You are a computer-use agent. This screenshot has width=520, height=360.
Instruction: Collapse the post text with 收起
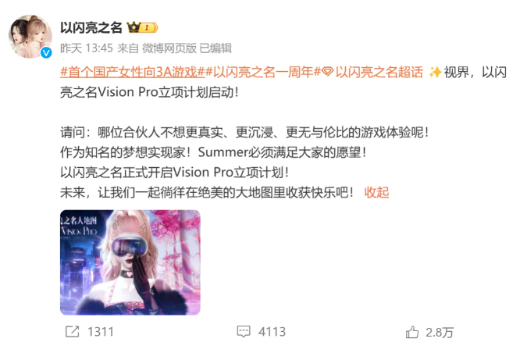(376, 192)
